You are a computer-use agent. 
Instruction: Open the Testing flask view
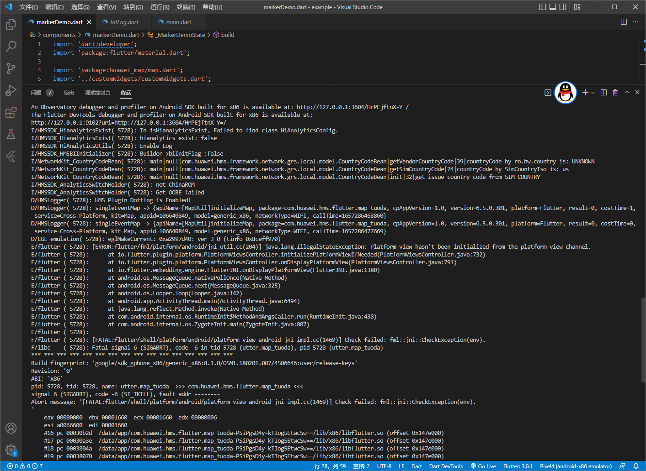(x=11, y=134)
